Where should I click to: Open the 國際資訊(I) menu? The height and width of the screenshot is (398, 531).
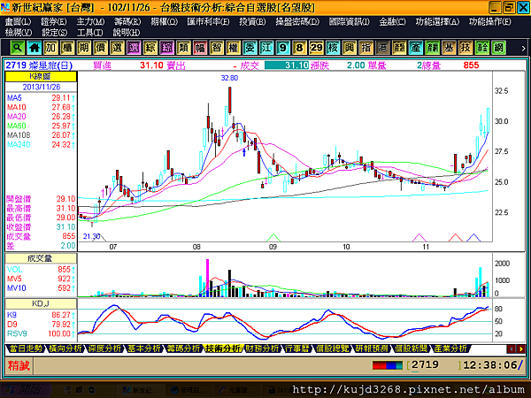point(350,22)
